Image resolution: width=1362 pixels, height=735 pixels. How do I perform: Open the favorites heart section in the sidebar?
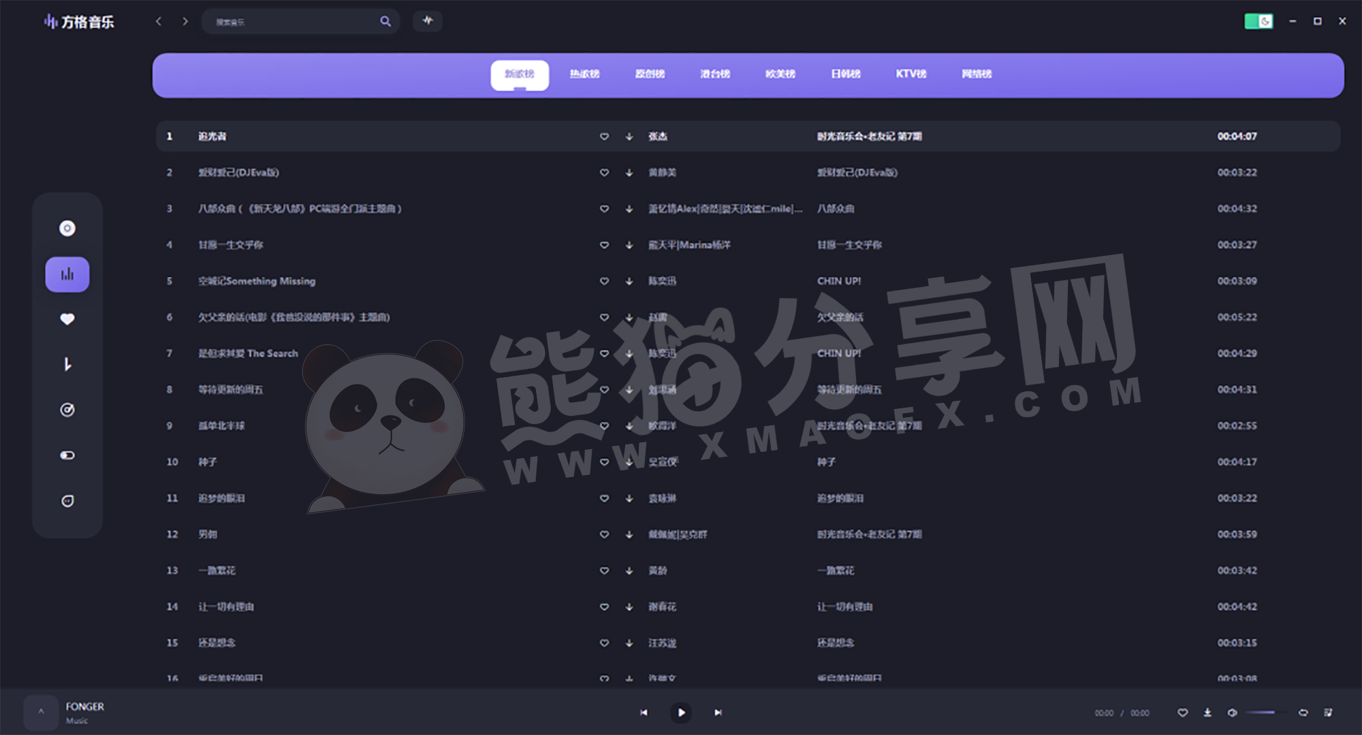click(67, 318)
